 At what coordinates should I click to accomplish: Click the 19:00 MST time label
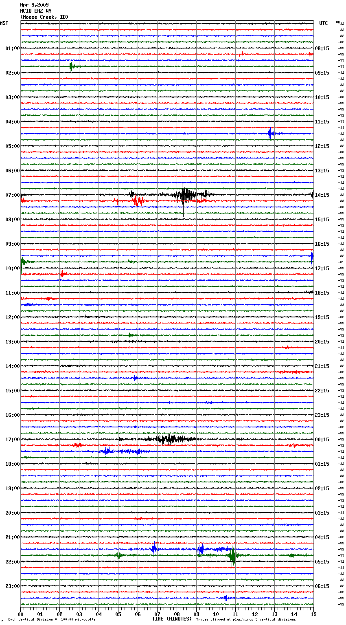click(x=13, y=489)
